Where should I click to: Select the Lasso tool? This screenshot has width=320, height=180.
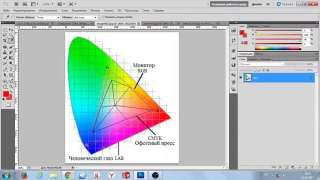pos(5,35)
